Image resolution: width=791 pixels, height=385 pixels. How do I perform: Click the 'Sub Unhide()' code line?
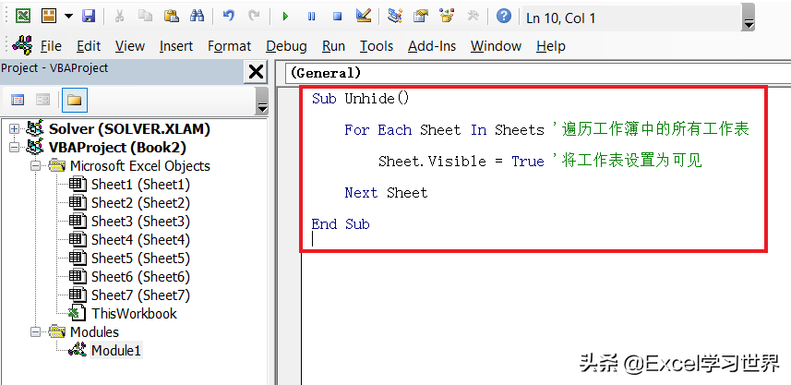[361, 99]
